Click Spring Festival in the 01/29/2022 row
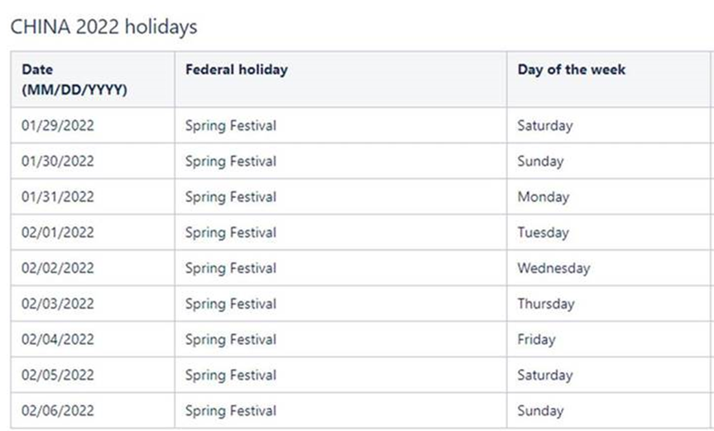This screenshot has height=431, width=714. 231,126
